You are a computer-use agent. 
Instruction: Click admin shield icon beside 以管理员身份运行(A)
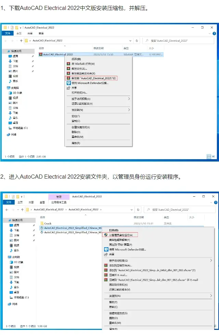pyautogui.click(x=106, y=235)
